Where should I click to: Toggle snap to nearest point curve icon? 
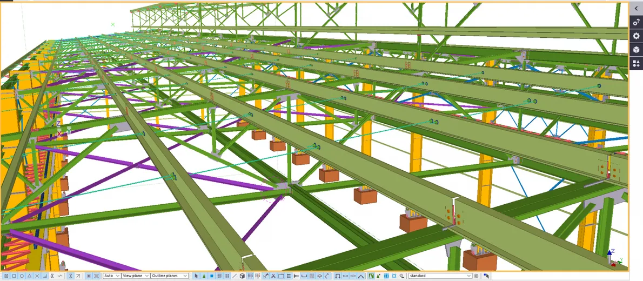[60, 276]
